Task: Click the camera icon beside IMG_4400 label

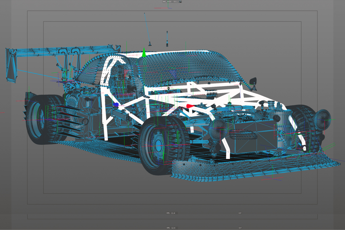Action: coord(180,2)
